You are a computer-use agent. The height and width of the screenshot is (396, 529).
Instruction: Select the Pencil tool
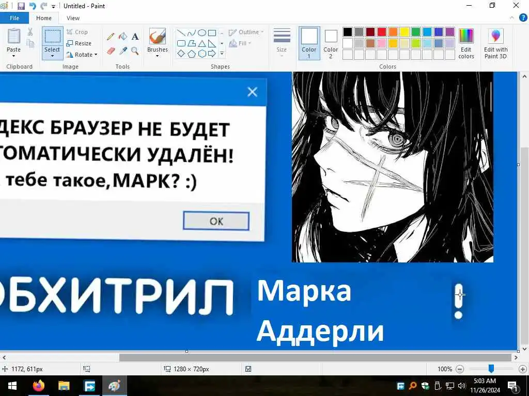click(x=111, y=36)
